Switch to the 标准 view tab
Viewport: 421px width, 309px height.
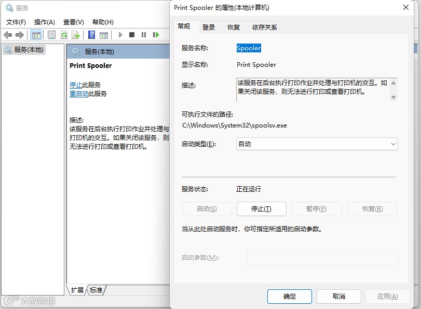96,290
